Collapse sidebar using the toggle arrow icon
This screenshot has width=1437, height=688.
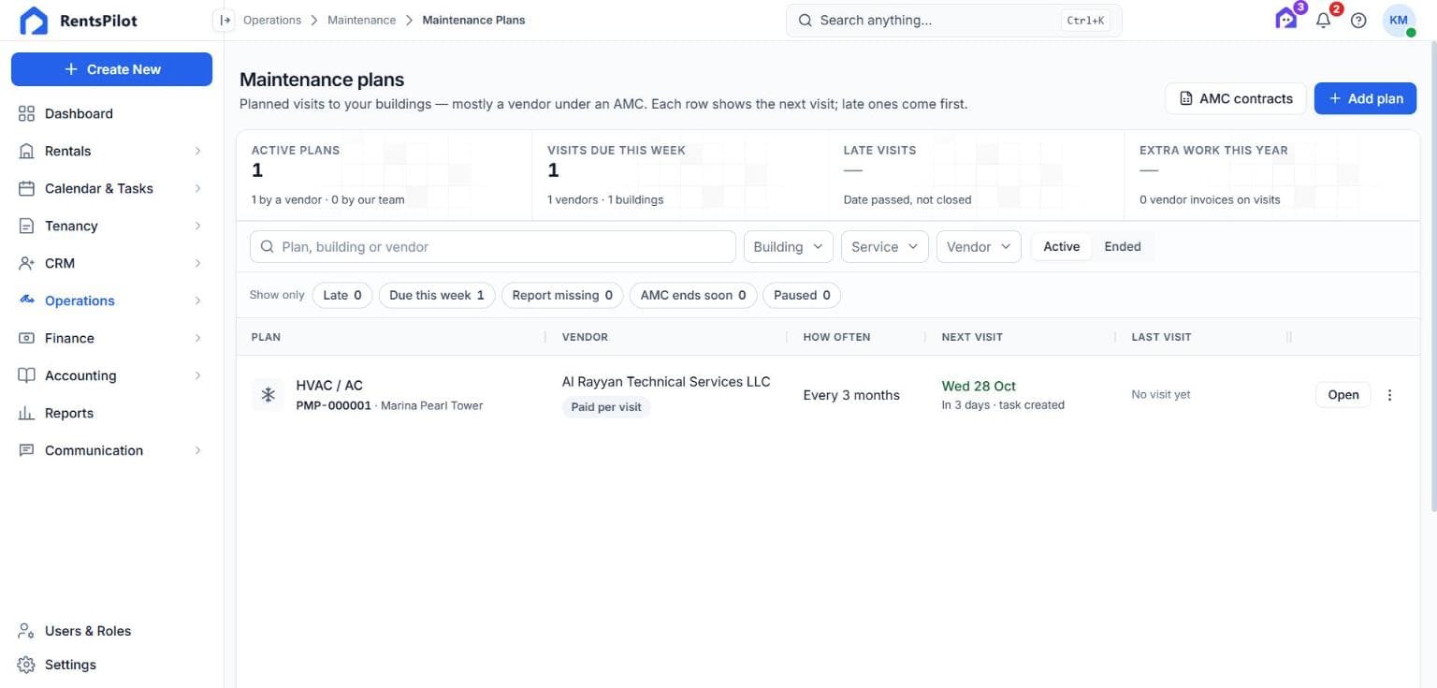(224, 20)
